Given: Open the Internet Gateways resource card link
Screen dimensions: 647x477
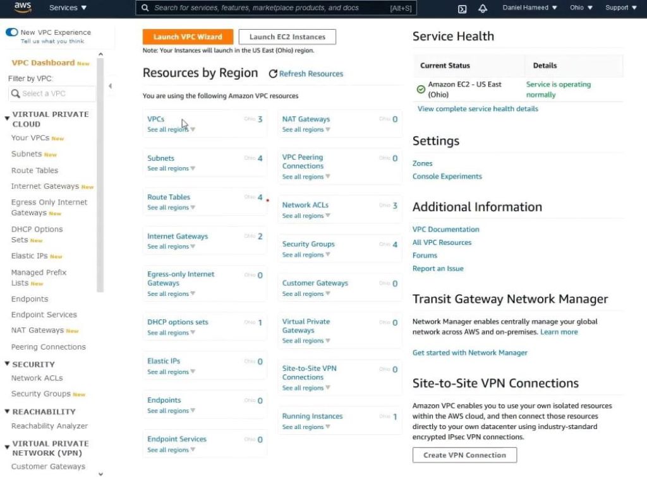Looking at the screenshot, I should 178,236.
